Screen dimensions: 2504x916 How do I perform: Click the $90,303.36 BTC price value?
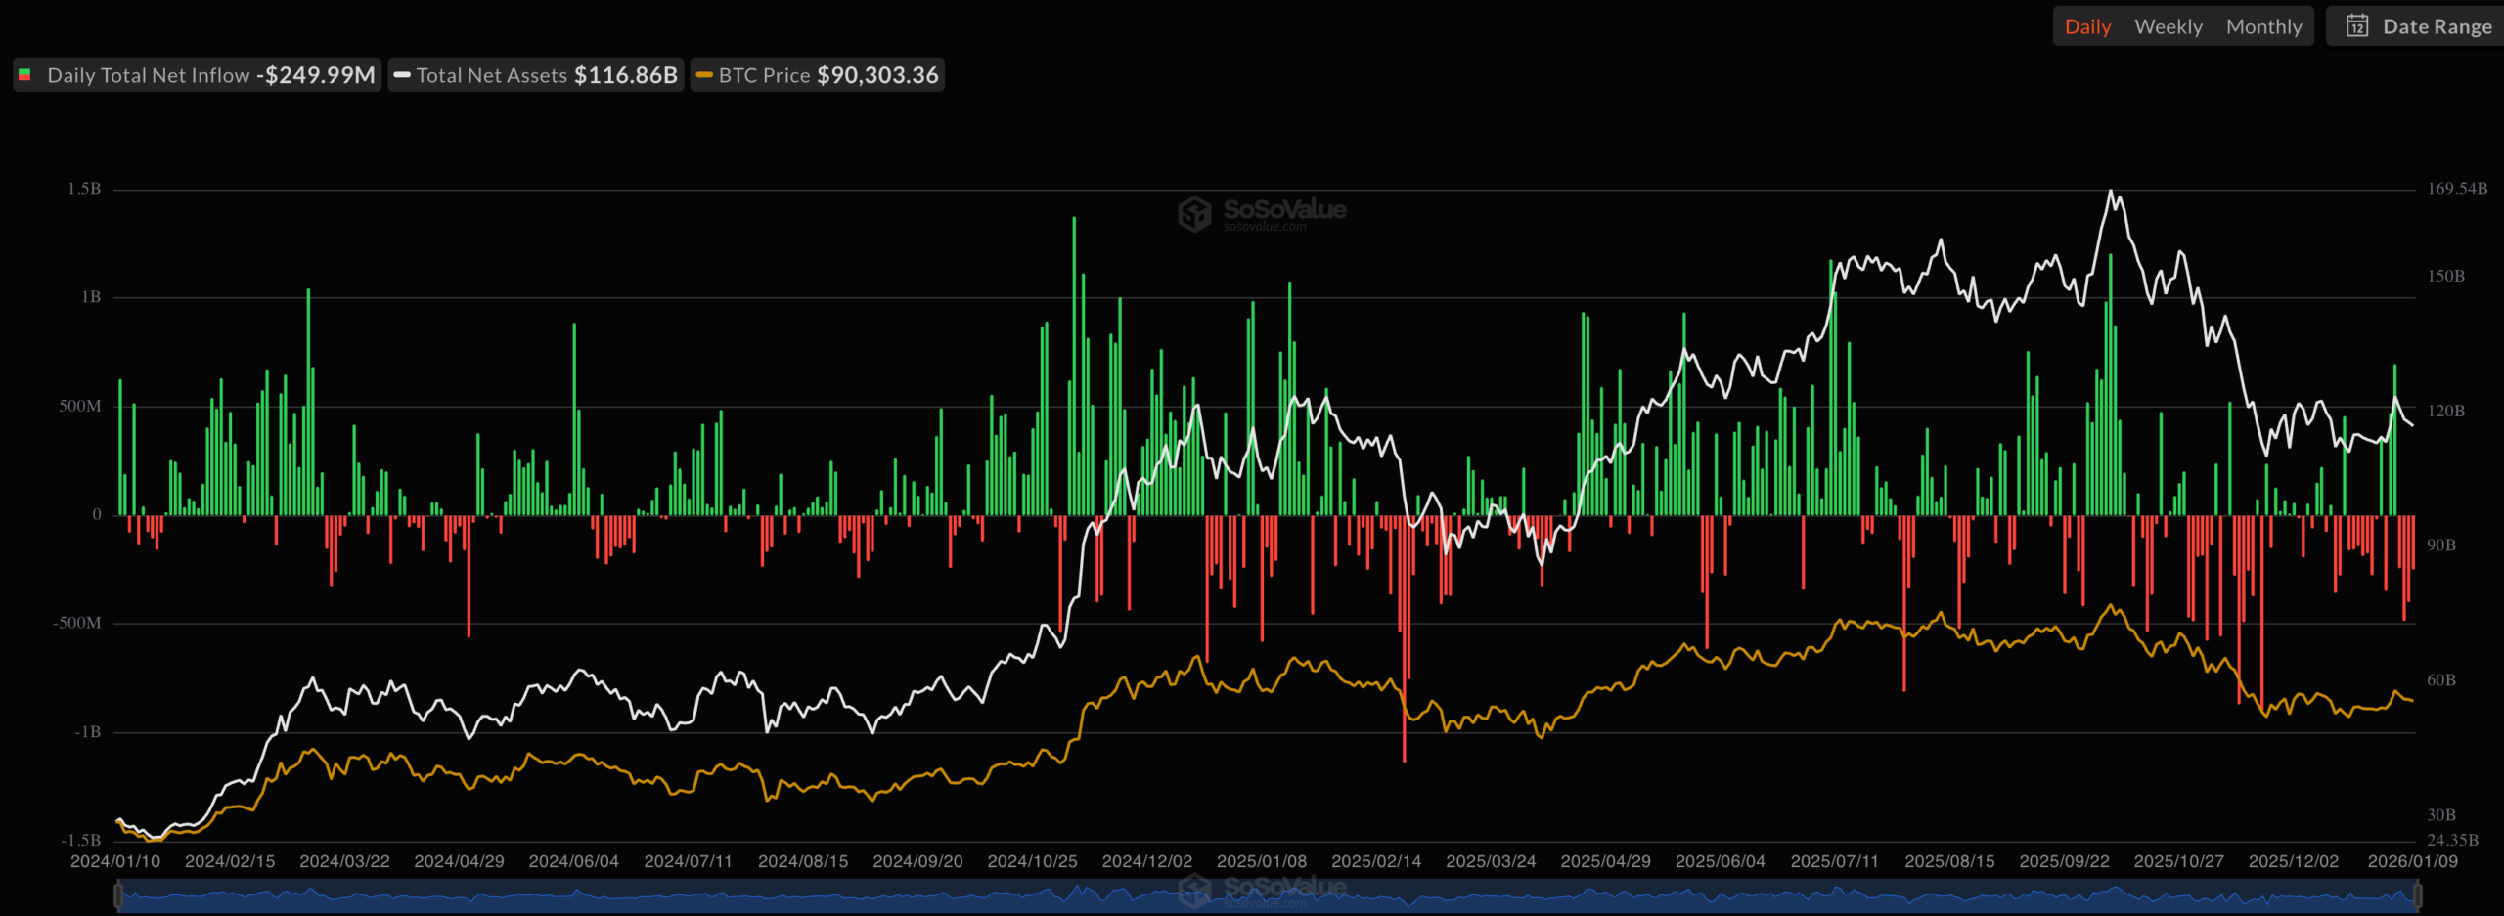pos(877,74)
